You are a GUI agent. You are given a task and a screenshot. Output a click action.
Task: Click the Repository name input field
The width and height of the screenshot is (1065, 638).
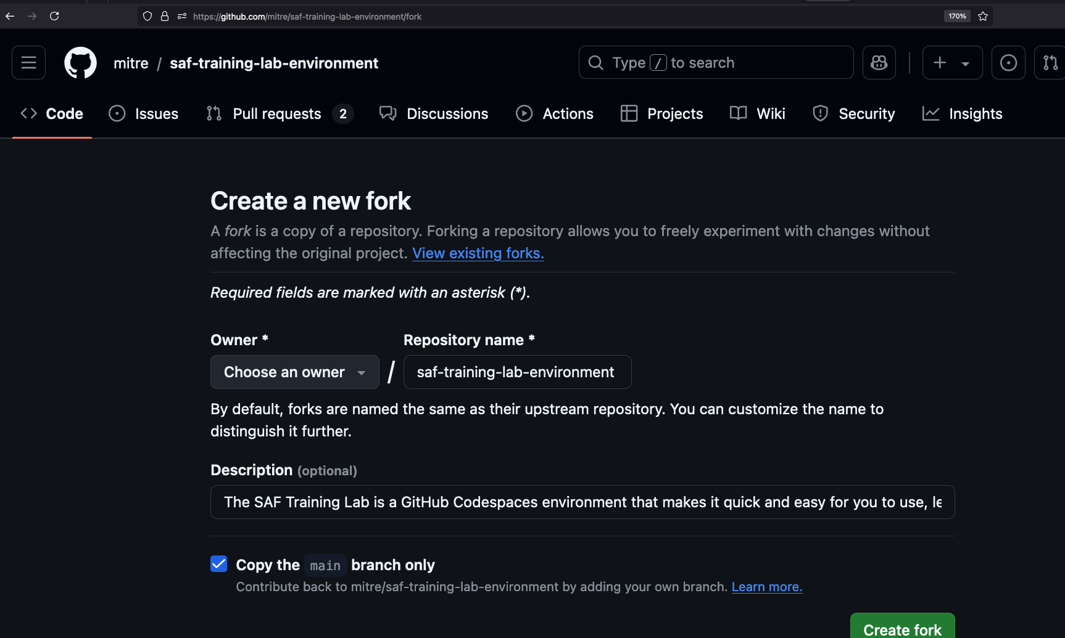tap(517, 372)
